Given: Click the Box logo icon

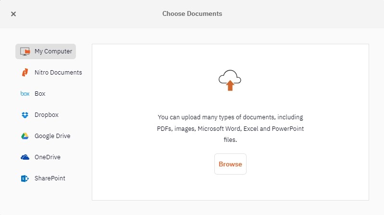Looking at the screenshot, I should 25,94.
